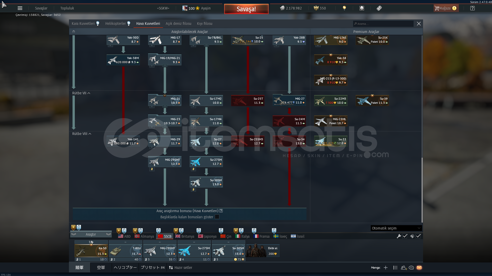The image size is (492, 276).
Task: Click left double-chevron on Araştır bar
Action: point(74,234)
